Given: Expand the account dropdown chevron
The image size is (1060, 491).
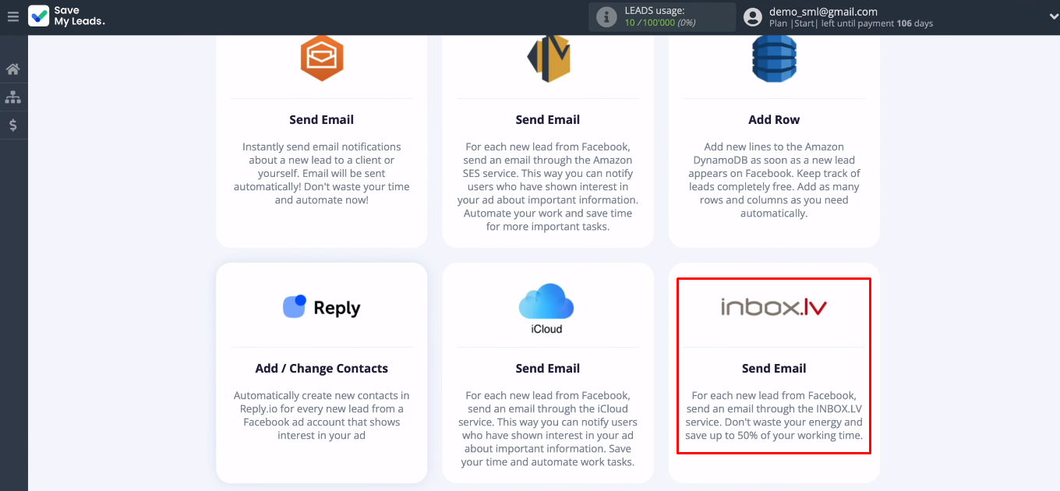Looking at the screenshot, I should click(1054, 16).
